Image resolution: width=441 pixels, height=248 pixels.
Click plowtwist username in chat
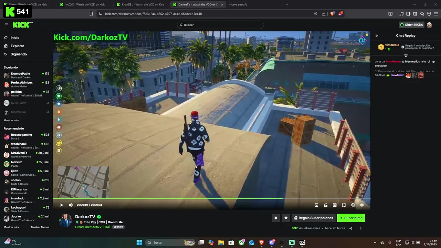[397, 75]
